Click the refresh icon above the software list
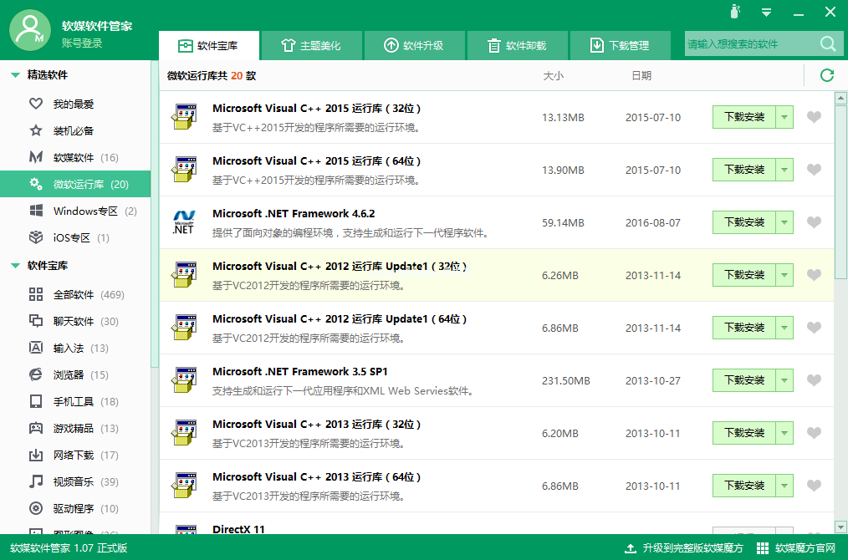The width and height of the screenshot is (848, 560). point(826,75)
